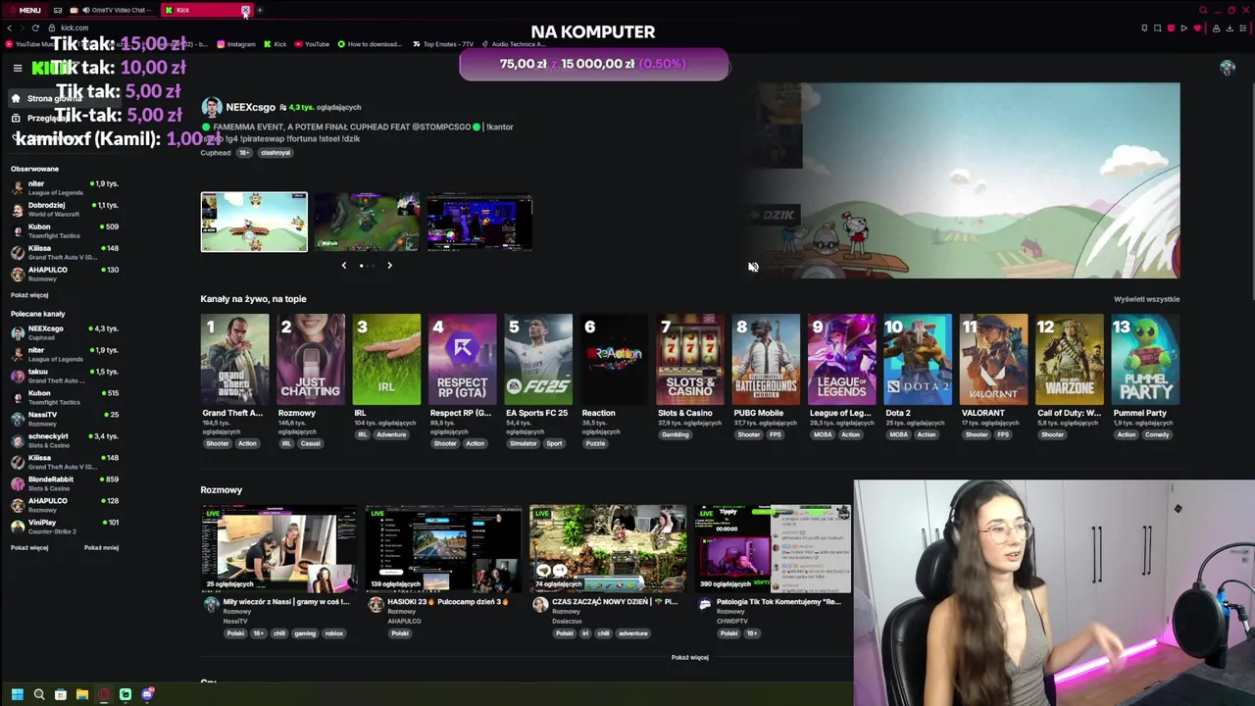The image size is (1255, 706).
Task: Open the user avatar menu at top right
Action: click(x=1227, y=68)
